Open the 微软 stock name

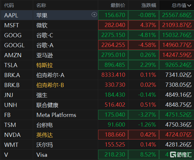click(42, 25)
